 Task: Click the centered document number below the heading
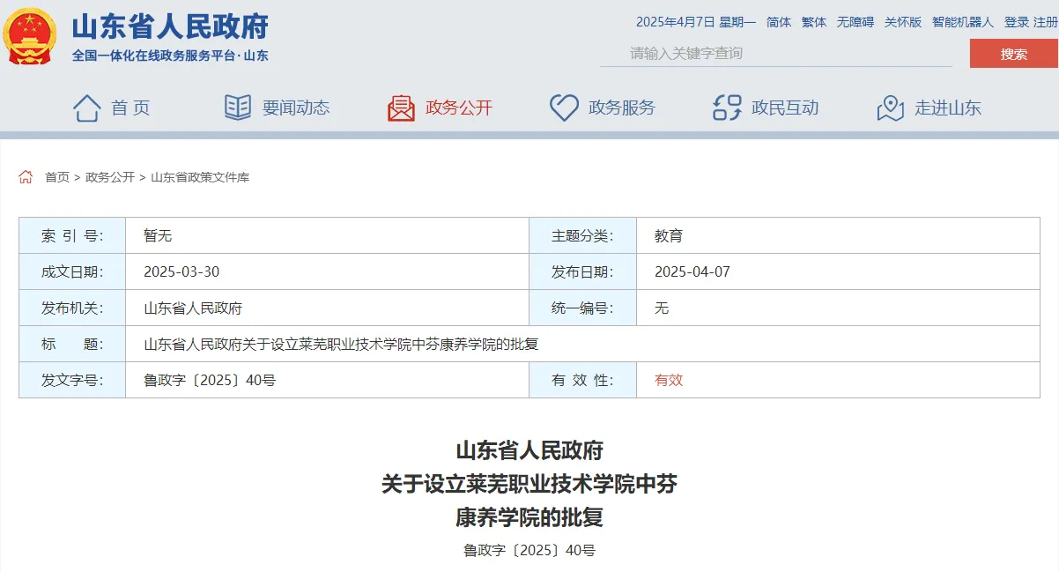529,551
